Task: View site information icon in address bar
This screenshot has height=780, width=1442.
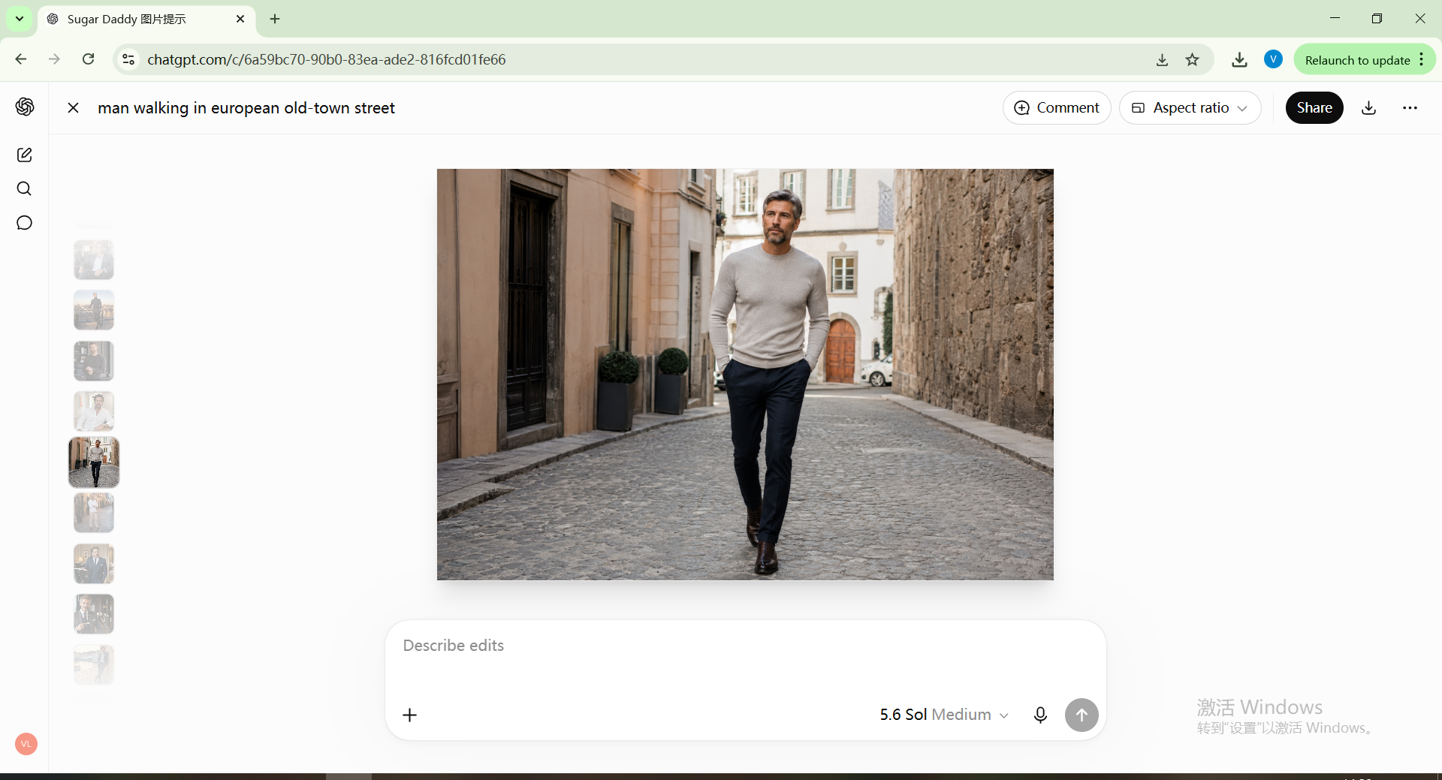Action: pos(129,59)
